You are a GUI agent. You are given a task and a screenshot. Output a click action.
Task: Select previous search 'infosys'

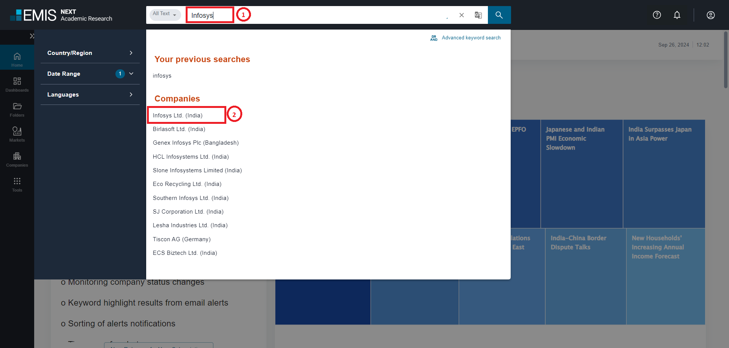162,76
